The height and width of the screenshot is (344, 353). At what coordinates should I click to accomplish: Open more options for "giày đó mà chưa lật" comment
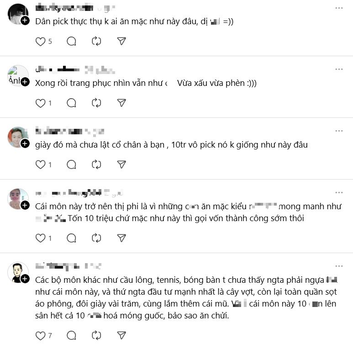(339, 131)
